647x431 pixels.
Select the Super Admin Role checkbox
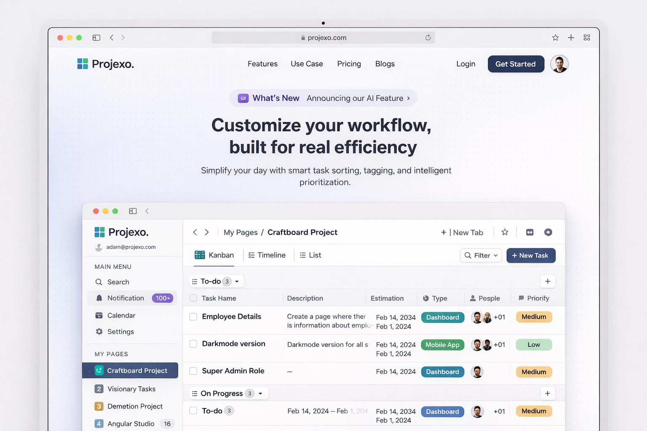coord(193,371)
